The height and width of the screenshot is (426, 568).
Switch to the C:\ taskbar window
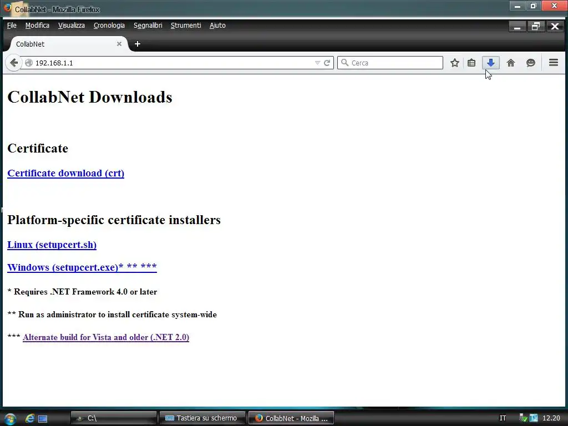(x=113, y=418)
